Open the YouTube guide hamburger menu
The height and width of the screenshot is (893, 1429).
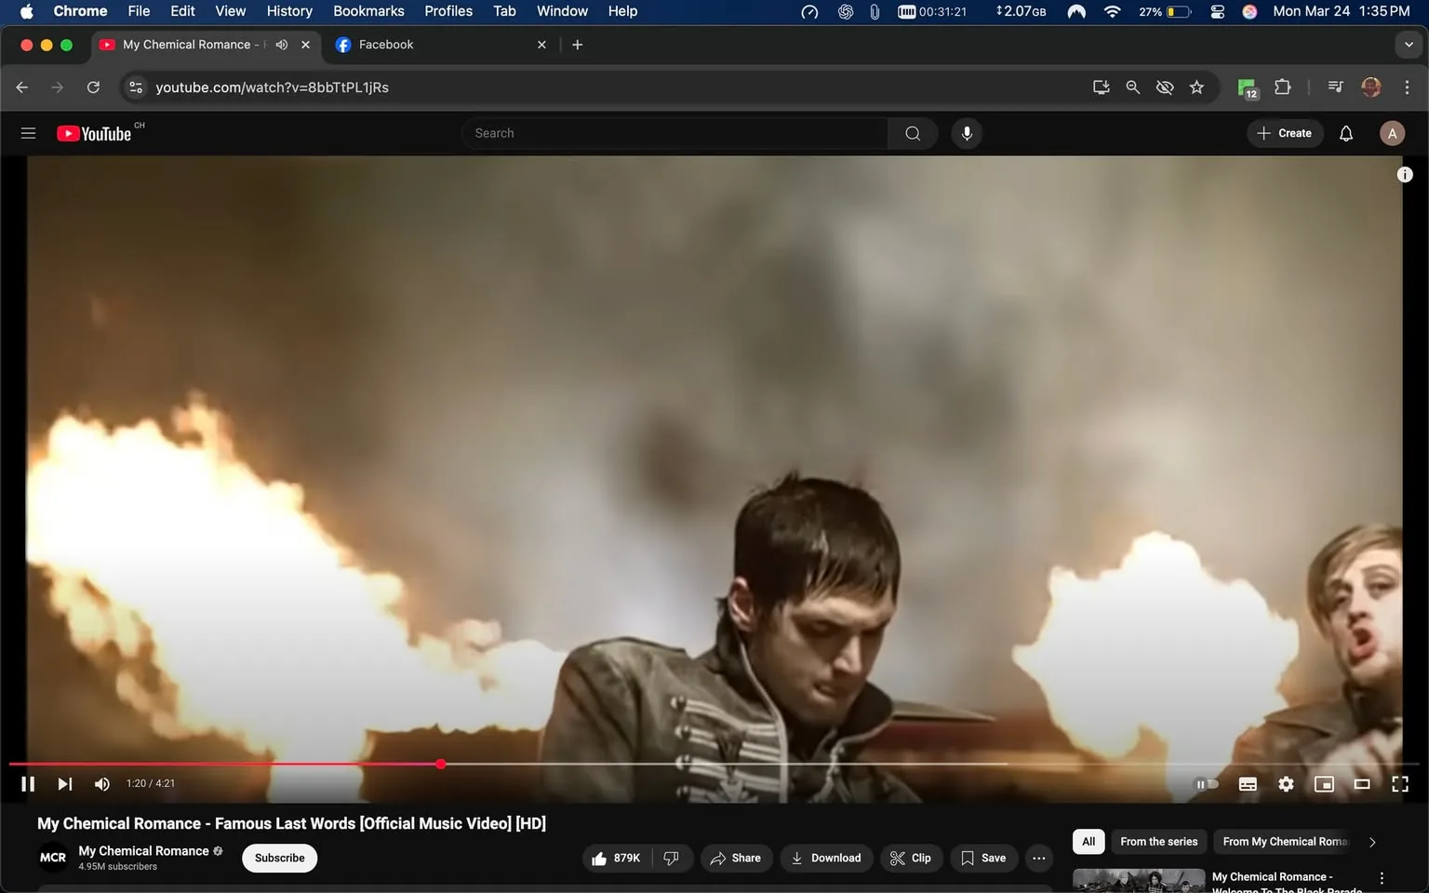click(x=28, y=133)
